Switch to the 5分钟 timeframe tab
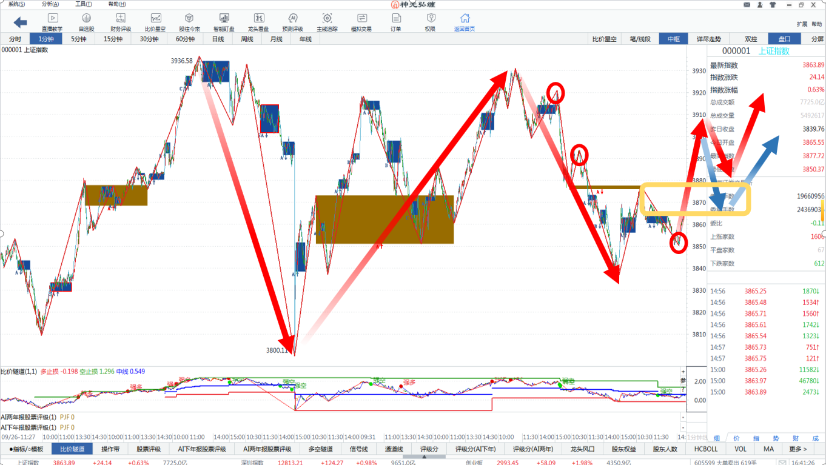Viewport: 826px width, 465px height. (79, 39)
